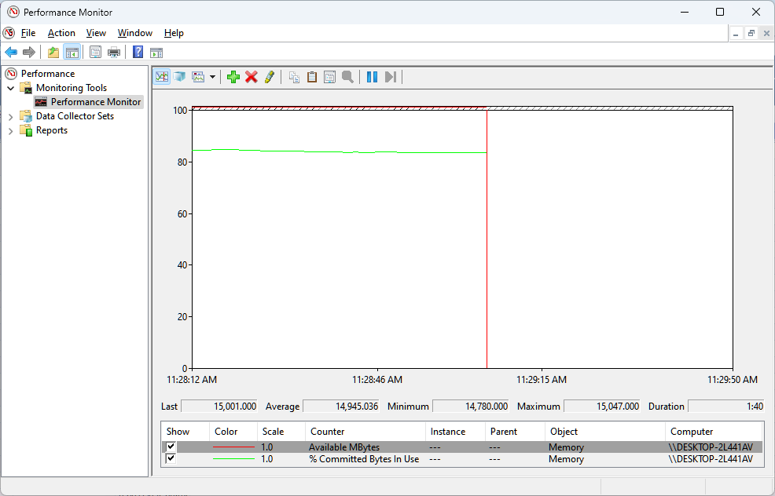Open the counter Properties icon in graph toolbar
775x496 pixels.
329,77
